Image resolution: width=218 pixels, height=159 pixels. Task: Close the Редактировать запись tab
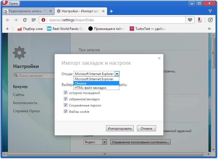click(51, 11)
